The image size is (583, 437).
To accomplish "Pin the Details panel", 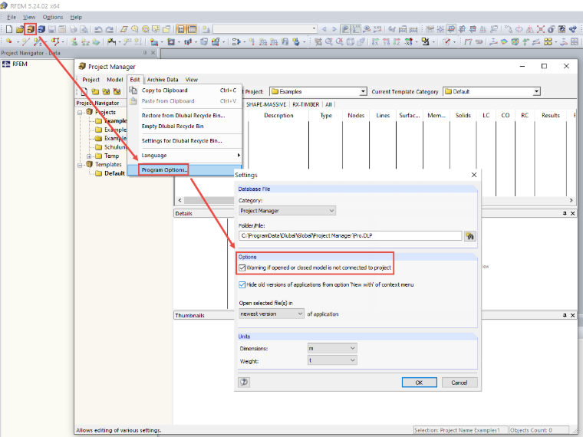I will pyautogui.click(x=565, y=213).
